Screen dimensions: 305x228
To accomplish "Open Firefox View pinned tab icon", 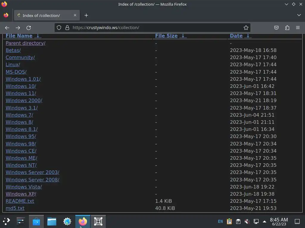I will coord(6,15).
